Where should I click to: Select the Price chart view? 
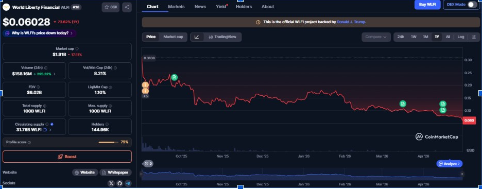pyautogui.click(x=151, y=37)
